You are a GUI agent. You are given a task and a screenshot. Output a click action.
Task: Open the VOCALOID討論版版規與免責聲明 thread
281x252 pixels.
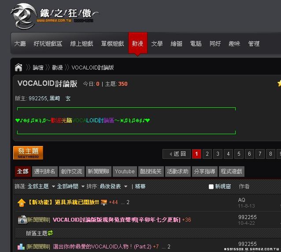(x=116, y=220)
